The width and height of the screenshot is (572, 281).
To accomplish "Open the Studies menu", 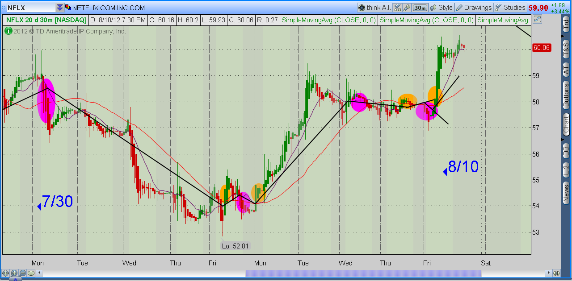I will [x=510, y=8].
